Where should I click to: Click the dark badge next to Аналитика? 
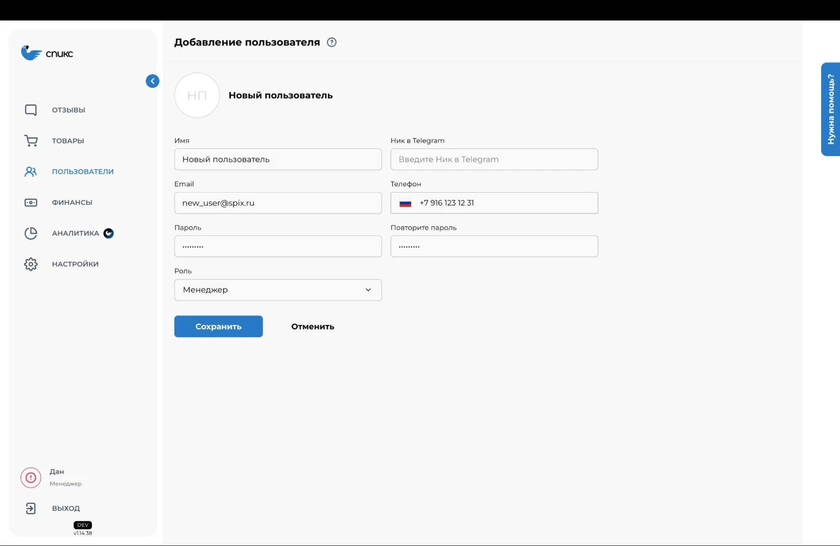coord(108,233)
